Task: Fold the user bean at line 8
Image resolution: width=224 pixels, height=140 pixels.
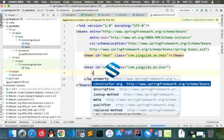Action: coord(74,67)
